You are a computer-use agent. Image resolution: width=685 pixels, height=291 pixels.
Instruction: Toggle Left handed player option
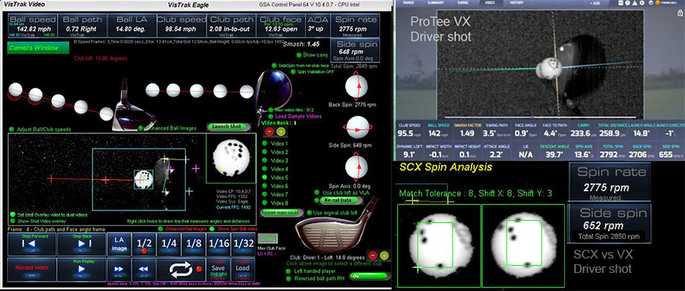(x=289, y=271)
